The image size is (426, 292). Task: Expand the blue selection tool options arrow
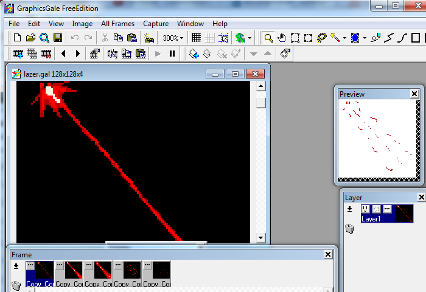[x=365, y=38]
